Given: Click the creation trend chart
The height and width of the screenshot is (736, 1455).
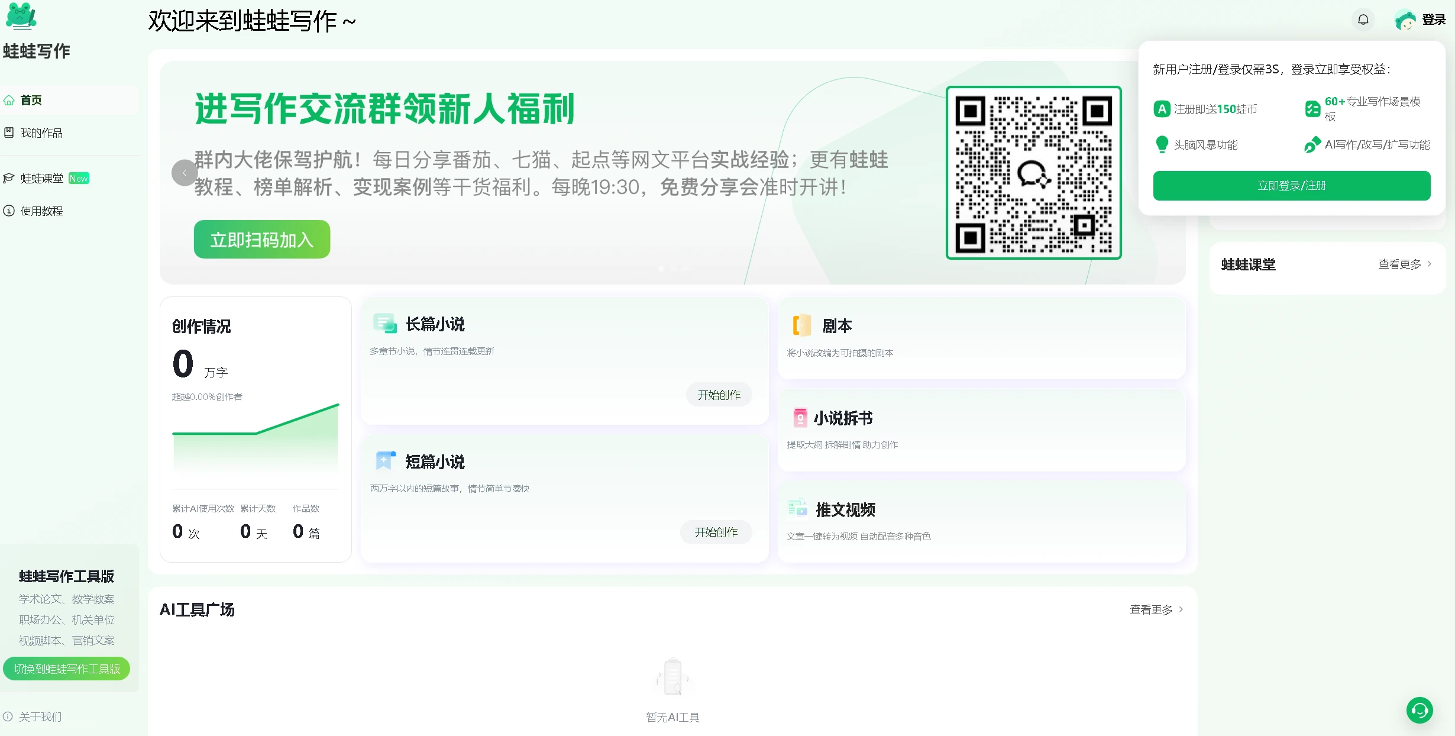Looking at the screenshot, I should [x=256, y=438].
